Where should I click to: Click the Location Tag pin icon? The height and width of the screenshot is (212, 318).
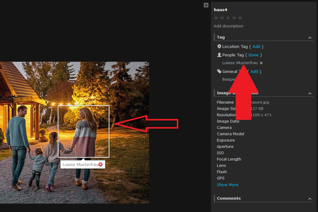(x=219, y=46)
